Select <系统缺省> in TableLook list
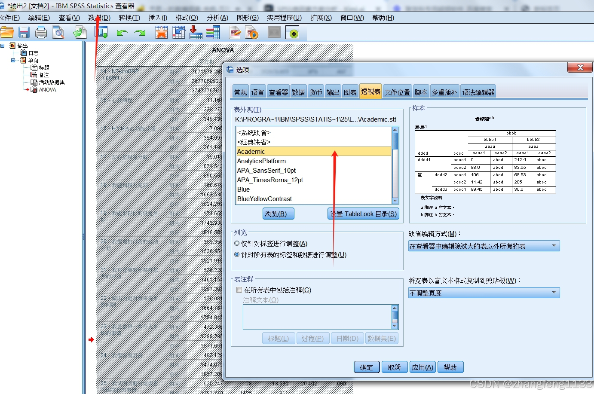 click(314, 132)
